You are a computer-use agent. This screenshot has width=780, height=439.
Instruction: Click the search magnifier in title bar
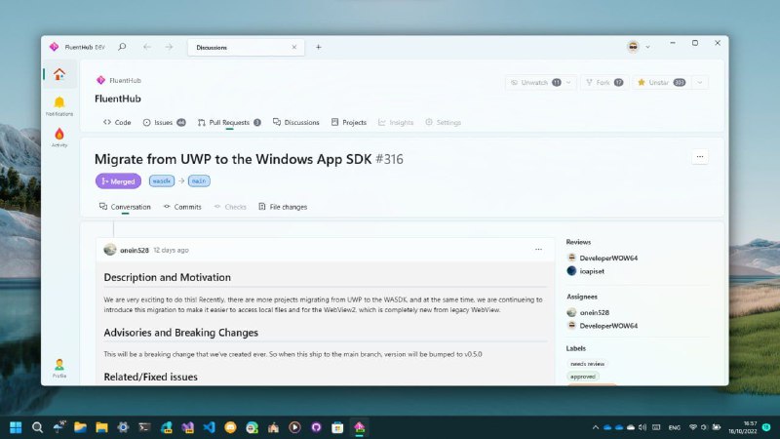click(x=122, y=47)
